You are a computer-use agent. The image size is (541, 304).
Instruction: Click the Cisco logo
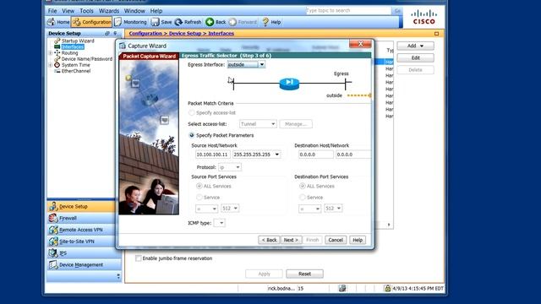coord(424,17)
